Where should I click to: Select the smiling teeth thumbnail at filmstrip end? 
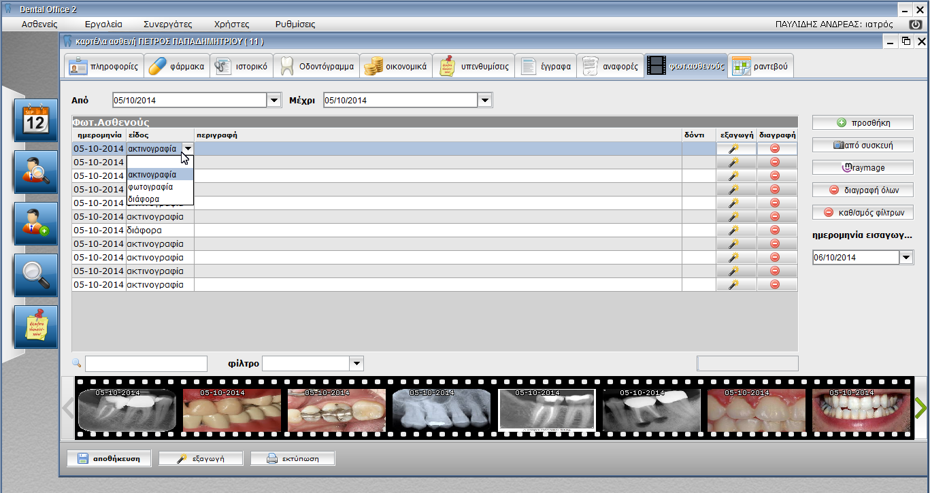[x=860, y=410]
